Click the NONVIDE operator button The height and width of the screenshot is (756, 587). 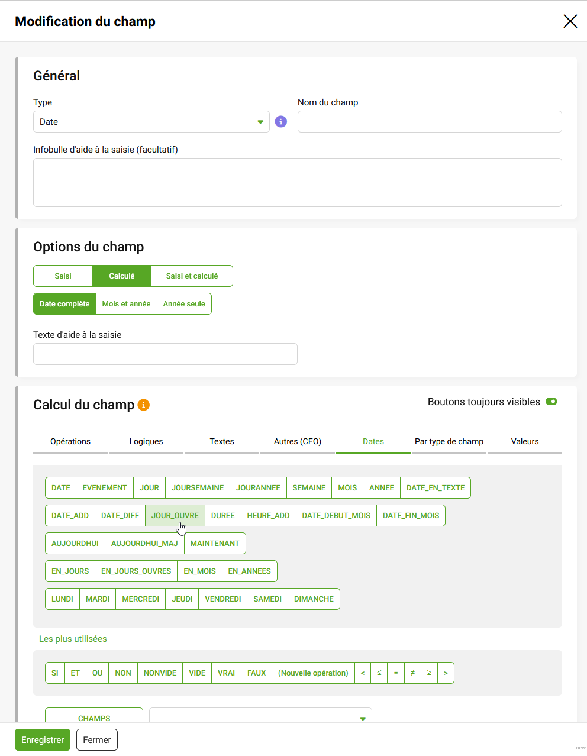pyautogui.click(x=160, y=673)
